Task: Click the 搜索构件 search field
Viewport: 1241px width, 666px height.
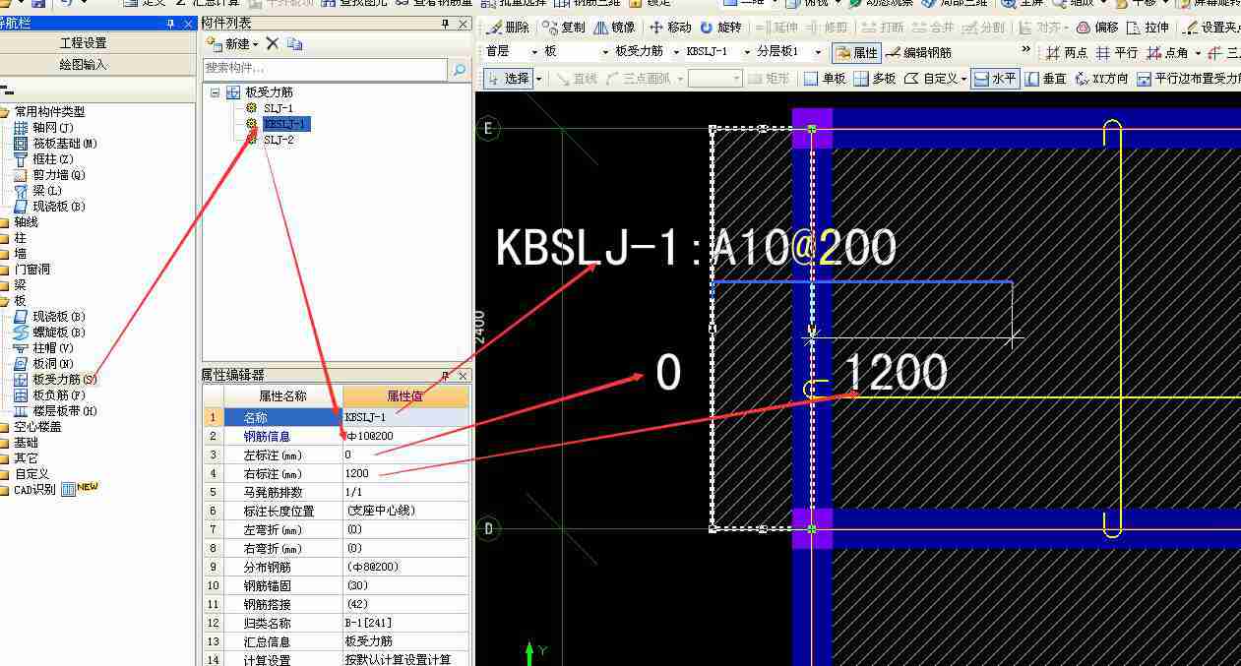Action: pyautogui.click(x=325, y=69)
